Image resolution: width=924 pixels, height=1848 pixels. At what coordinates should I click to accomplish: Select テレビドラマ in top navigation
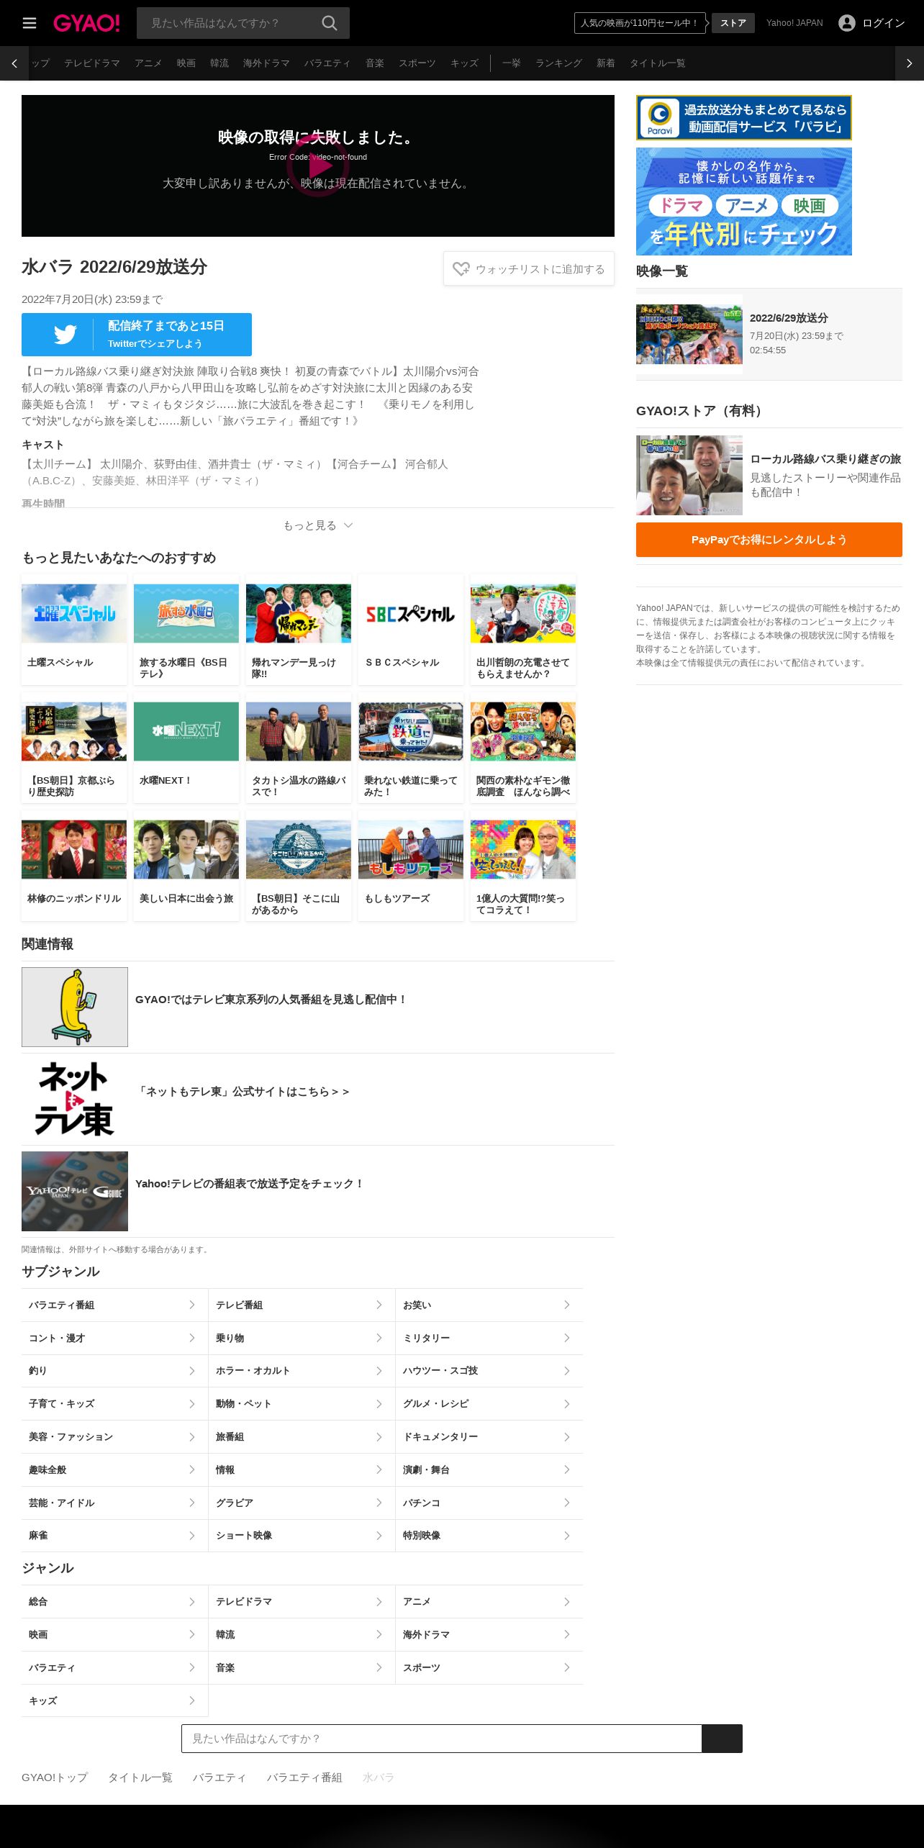(92, 63)
